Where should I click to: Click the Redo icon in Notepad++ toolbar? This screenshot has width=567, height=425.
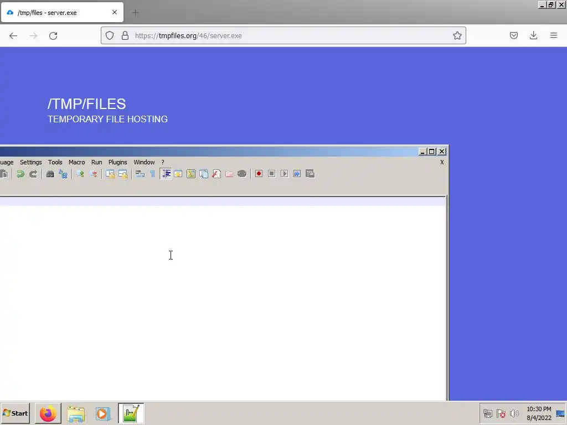click(33, 174)
